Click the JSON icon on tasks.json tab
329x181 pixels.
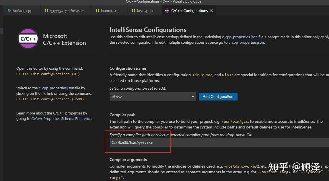click(x=133, y=10)
